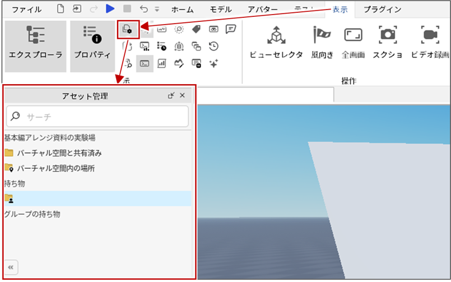Click the dotted-circle magnifier icon
The width and height of the screenshot is (451, 282).
coord(179,29)
